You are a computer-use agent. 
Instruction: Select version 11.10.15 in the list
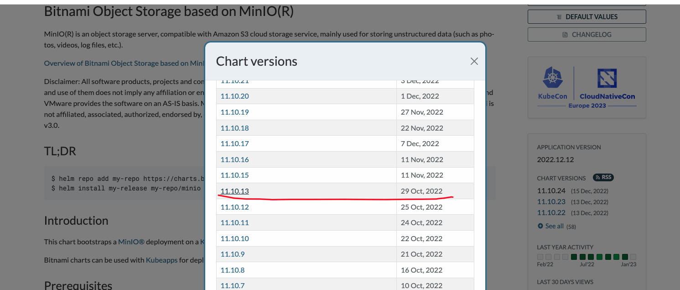tap(234, 175)
